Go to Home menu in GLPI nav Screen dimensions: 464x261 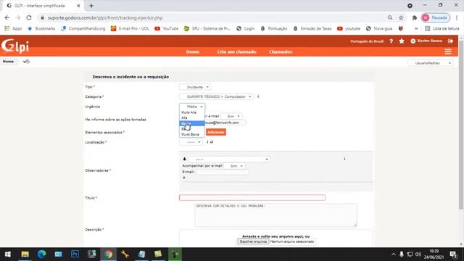pyautogui.click(x=193, y=51)
